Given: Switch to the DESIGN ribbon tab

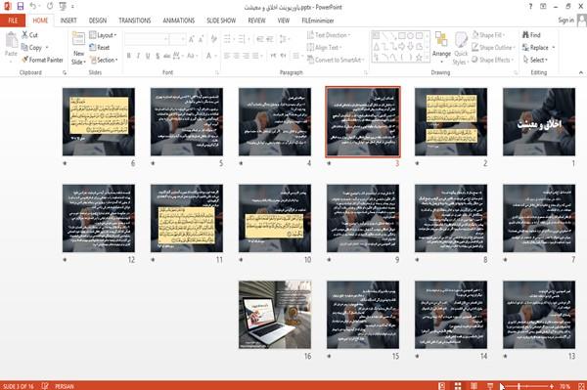Looking at the screenshot, I should (98, 21).
